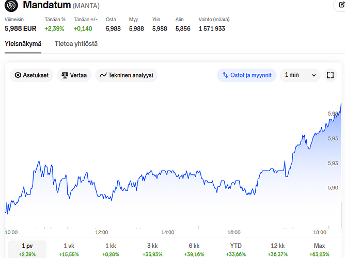Switch to Yleisnäkymä tab
The width and height of the screenshot is (345, 258).
tap(23, 44)
